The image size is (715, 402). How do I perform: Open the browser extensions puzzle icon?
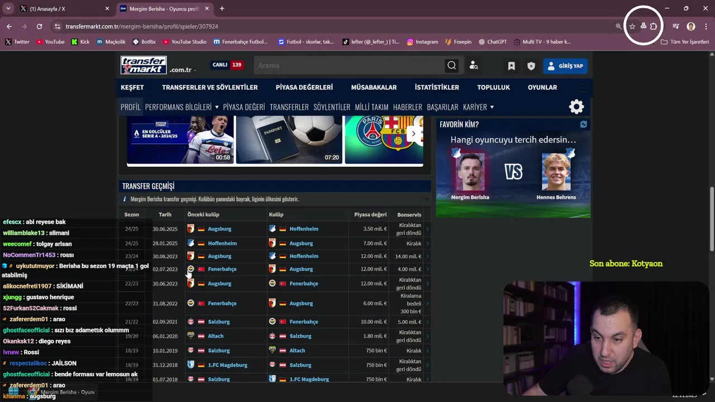[x=654, y=26]
